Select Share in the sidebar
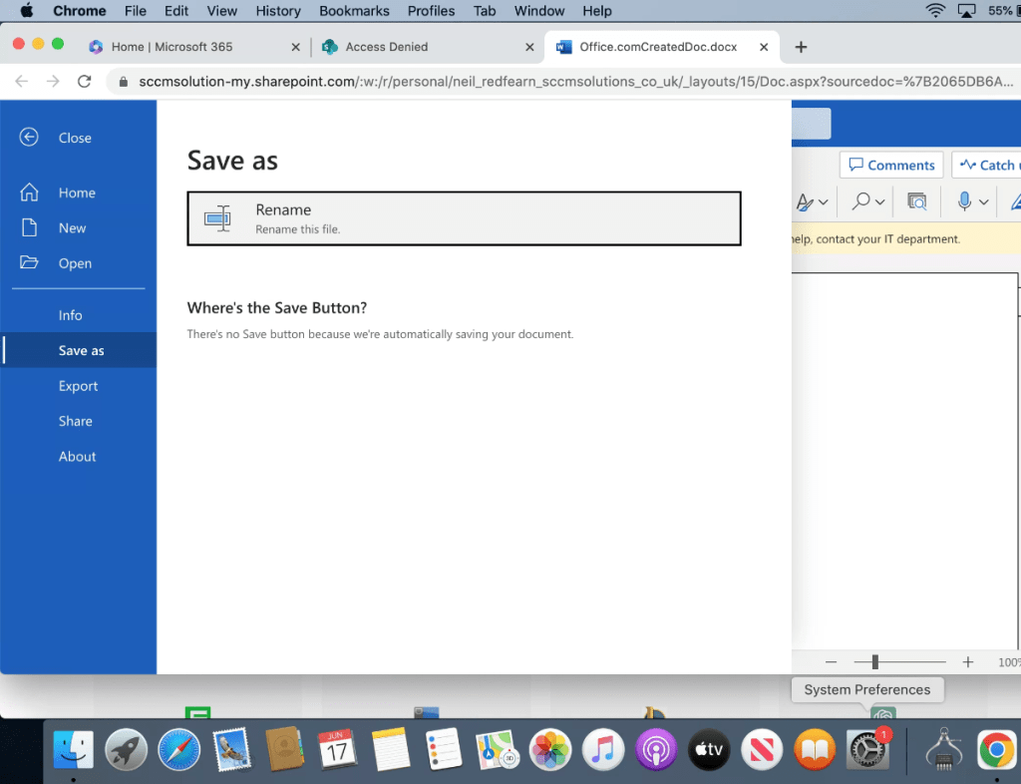Screen dimensions: 1021x784 point(75,421)
